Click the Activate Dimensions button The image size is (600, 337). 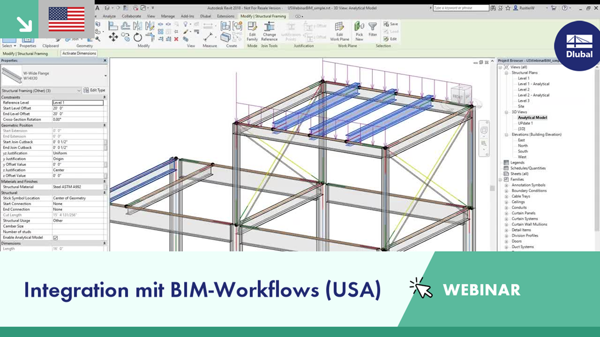(x=79, y=54)
